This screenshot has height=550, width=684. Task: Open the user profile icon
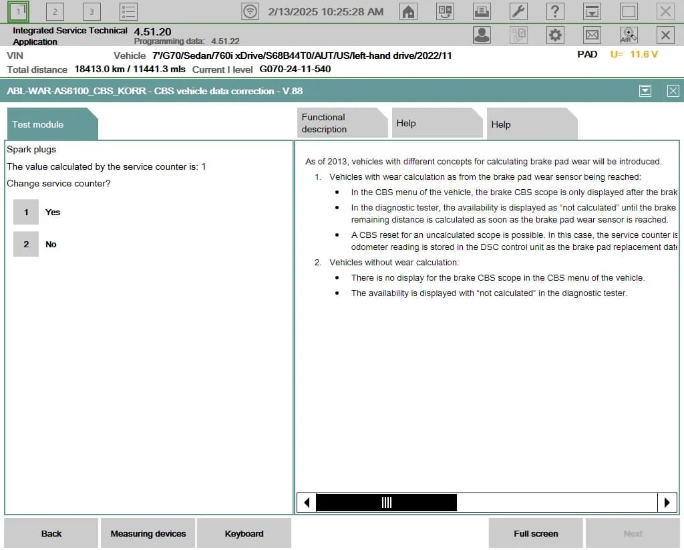tap(482, 35)
